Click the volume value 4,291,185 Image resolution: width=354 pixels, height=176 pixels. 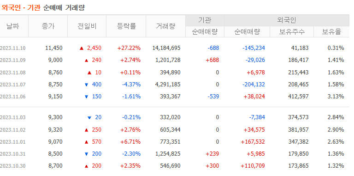coord(168,85)
